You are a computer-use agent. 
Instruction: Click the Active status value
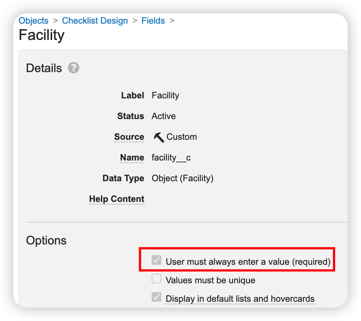163,116
